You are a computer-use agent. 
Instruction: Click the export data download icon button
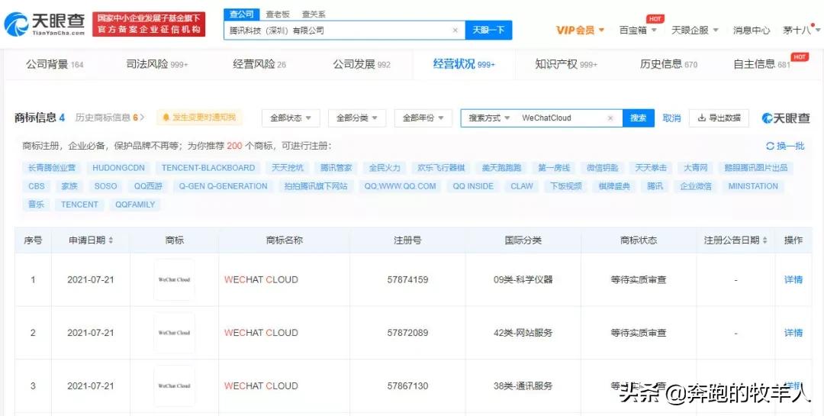719,118
